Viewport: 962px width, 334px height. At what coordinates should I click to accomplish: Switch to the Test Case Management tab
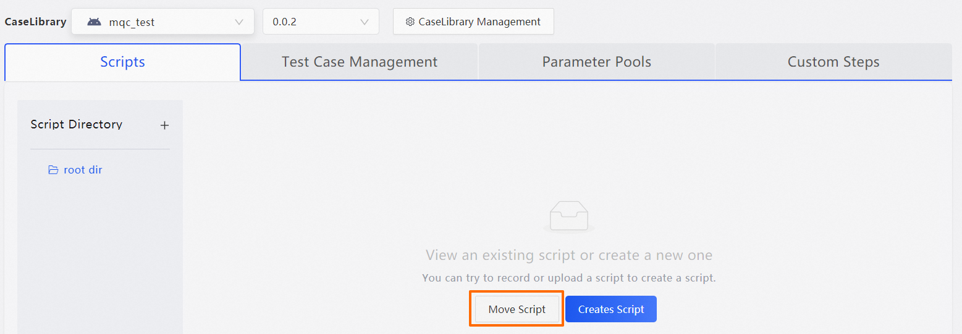click(x=359, y=62)
